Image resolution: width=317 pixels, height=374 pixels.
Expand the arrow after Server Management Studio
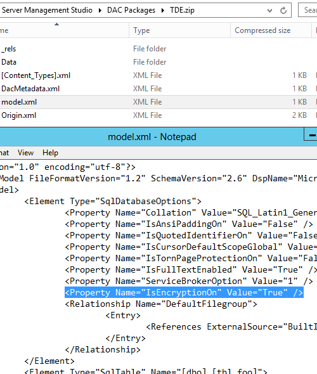(100, 11)
